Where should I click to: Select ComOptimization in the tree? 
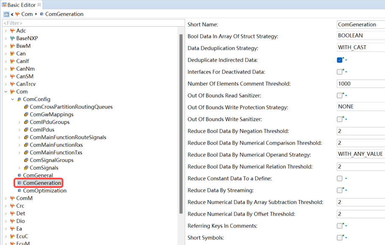point(45,191)
